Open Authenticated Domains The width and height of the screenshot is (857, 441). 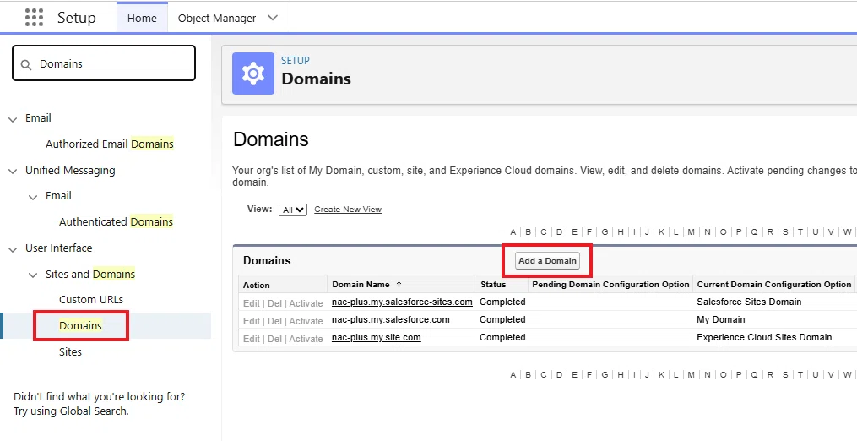[116, 221]
